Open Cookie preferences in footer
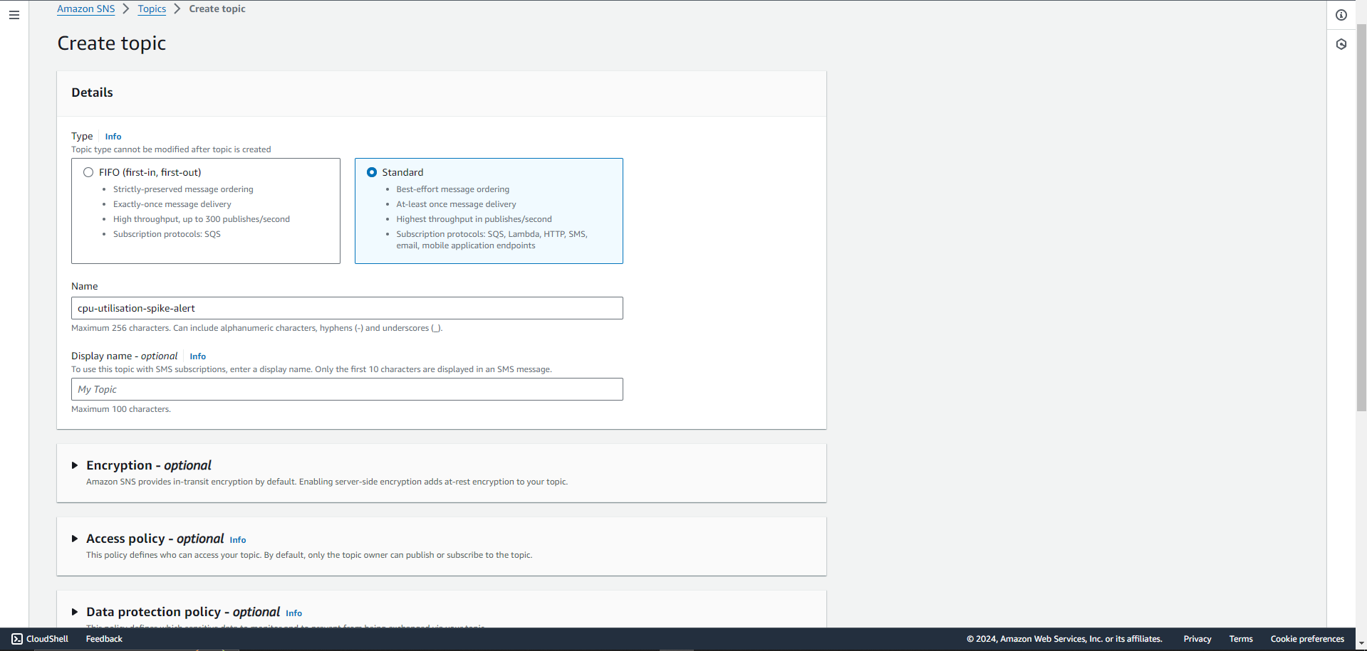The width and height of the screenshot is (1367, 651). click(1307, 639)
